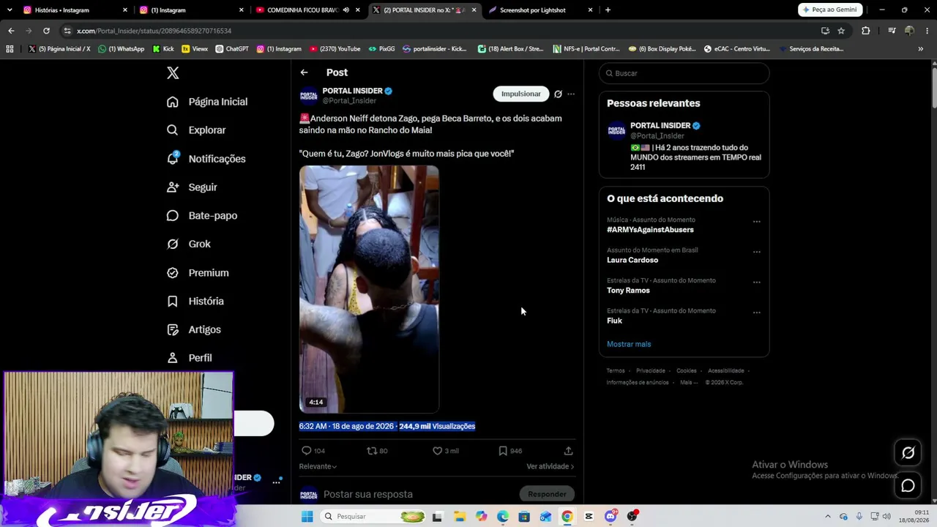Open Ver atividade link
Screen dimensions: 937x527
pyautogui.click(x=550, y=466)
